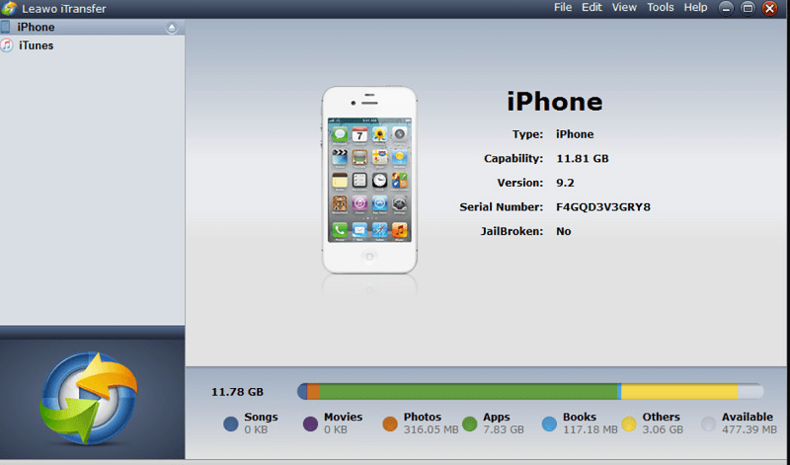The height and width of the screenshot is (465, 790).
Task: Click the white iPhone device image
Action: pos(369,180)
